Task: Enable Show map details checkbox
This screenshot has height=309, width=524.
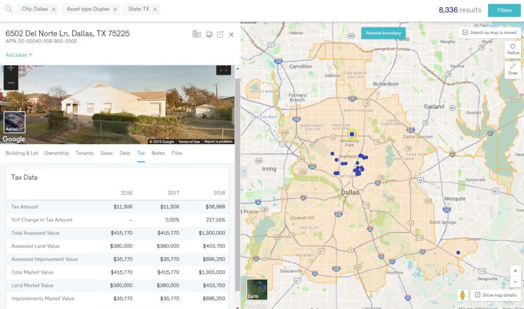Action: [x=477, y=295]
